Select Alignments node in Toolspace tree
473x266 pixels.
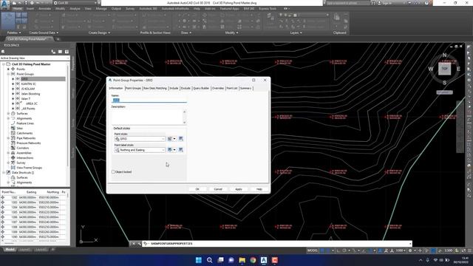point(24,118)
